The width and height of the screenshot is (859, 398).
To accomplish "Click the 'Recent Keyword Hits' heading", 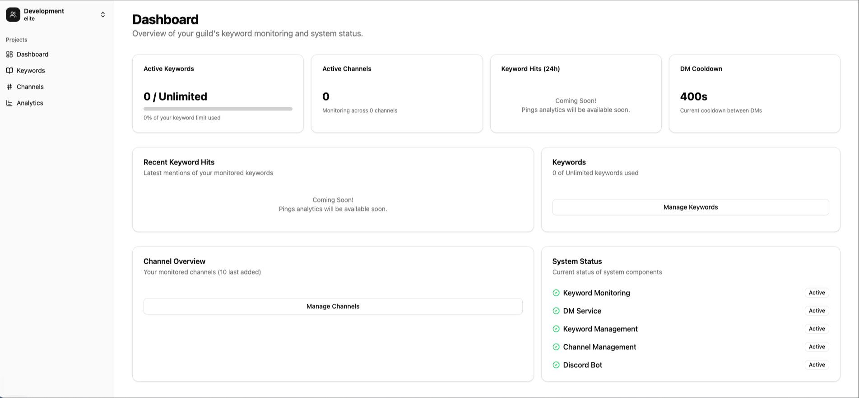I will click(x=179, y=162).
